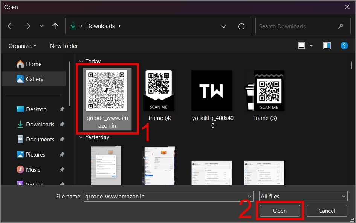The width and height of the screenshot is (356, 223).
Task: Toggle the preview pane icon
Action: pyautogui.click(x=327, y=46)
